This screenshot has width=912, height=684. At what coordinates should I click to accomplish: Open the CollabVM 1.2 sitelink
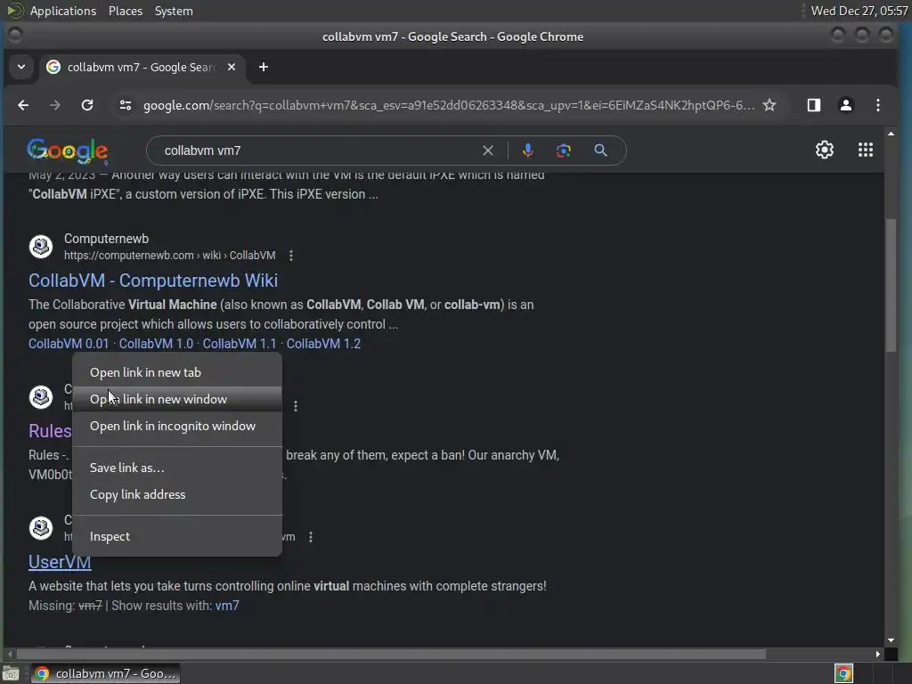point(323,344)
